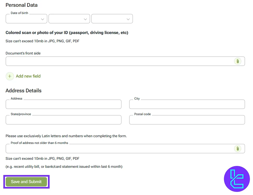This screenshot has height=195, width=253.
Task: Click the Document's front side upload field
Action: pos(125,61)
